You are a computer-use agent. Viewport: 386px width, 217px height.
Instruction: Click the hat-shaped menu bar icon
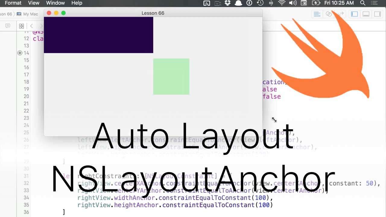[239, 3]
